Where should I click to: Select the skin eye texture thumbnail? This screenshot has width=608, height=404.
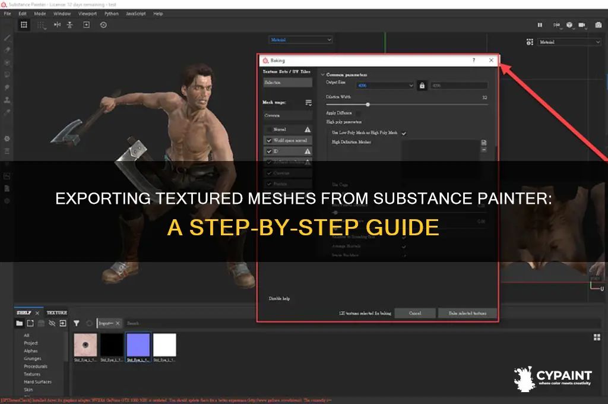85,345
